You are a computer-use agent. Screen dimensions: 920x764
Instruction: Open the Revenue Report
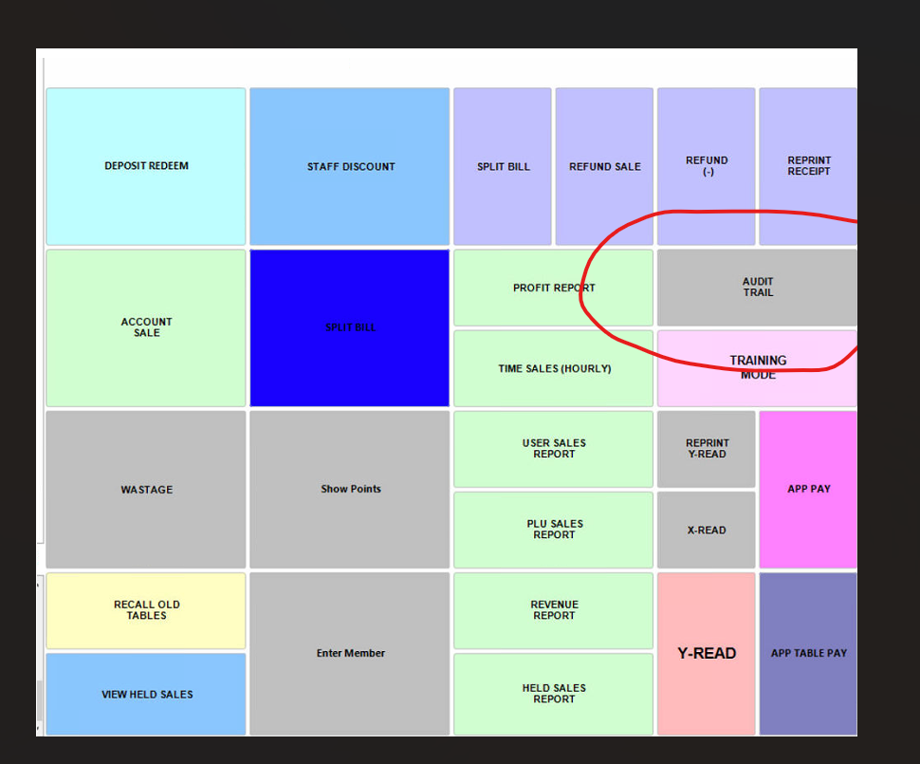pyautogui.click(x=553, y=611)
